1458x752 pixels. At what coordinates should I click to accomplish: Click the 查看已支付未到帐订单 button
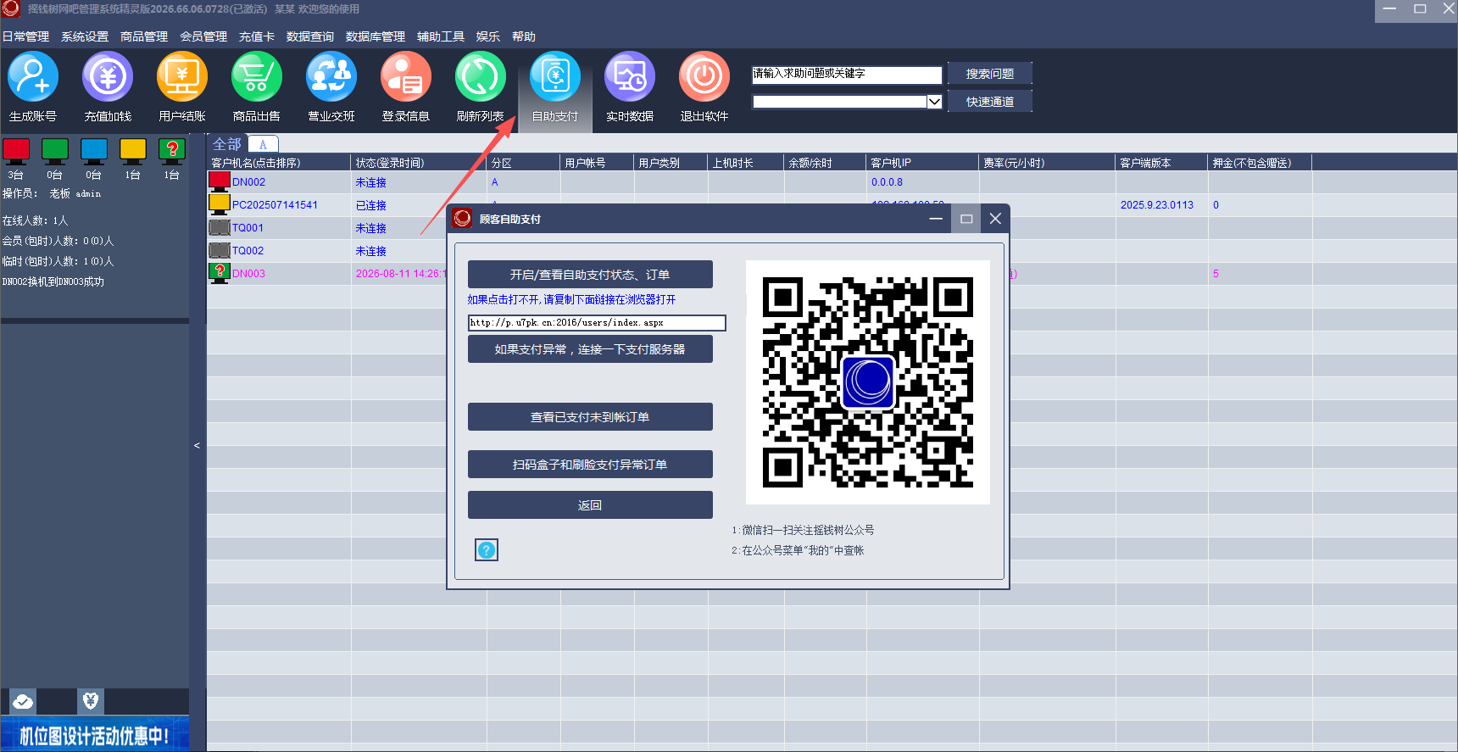pos(590,417)
